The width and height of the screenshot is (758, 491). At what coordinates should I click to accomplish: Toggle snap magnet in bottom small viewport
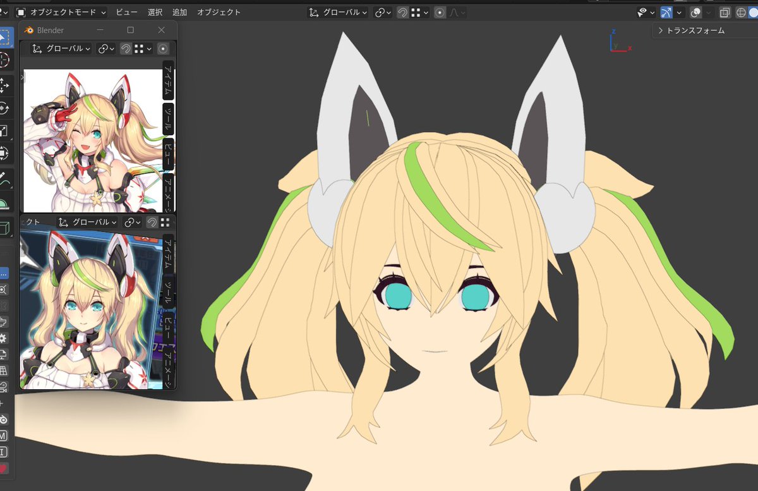(152, 222)
